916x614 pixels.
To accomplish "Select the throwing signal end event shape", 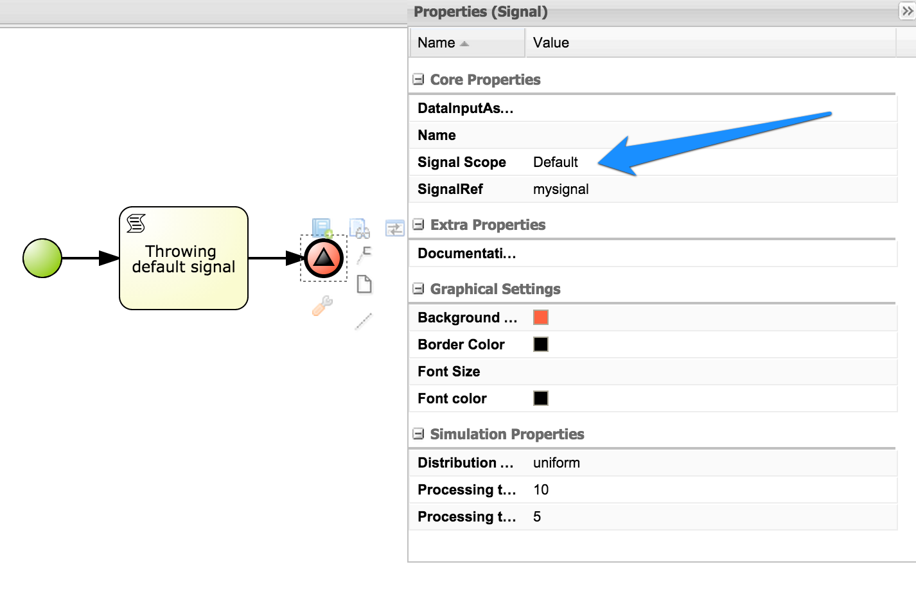I will click(323, 258).
